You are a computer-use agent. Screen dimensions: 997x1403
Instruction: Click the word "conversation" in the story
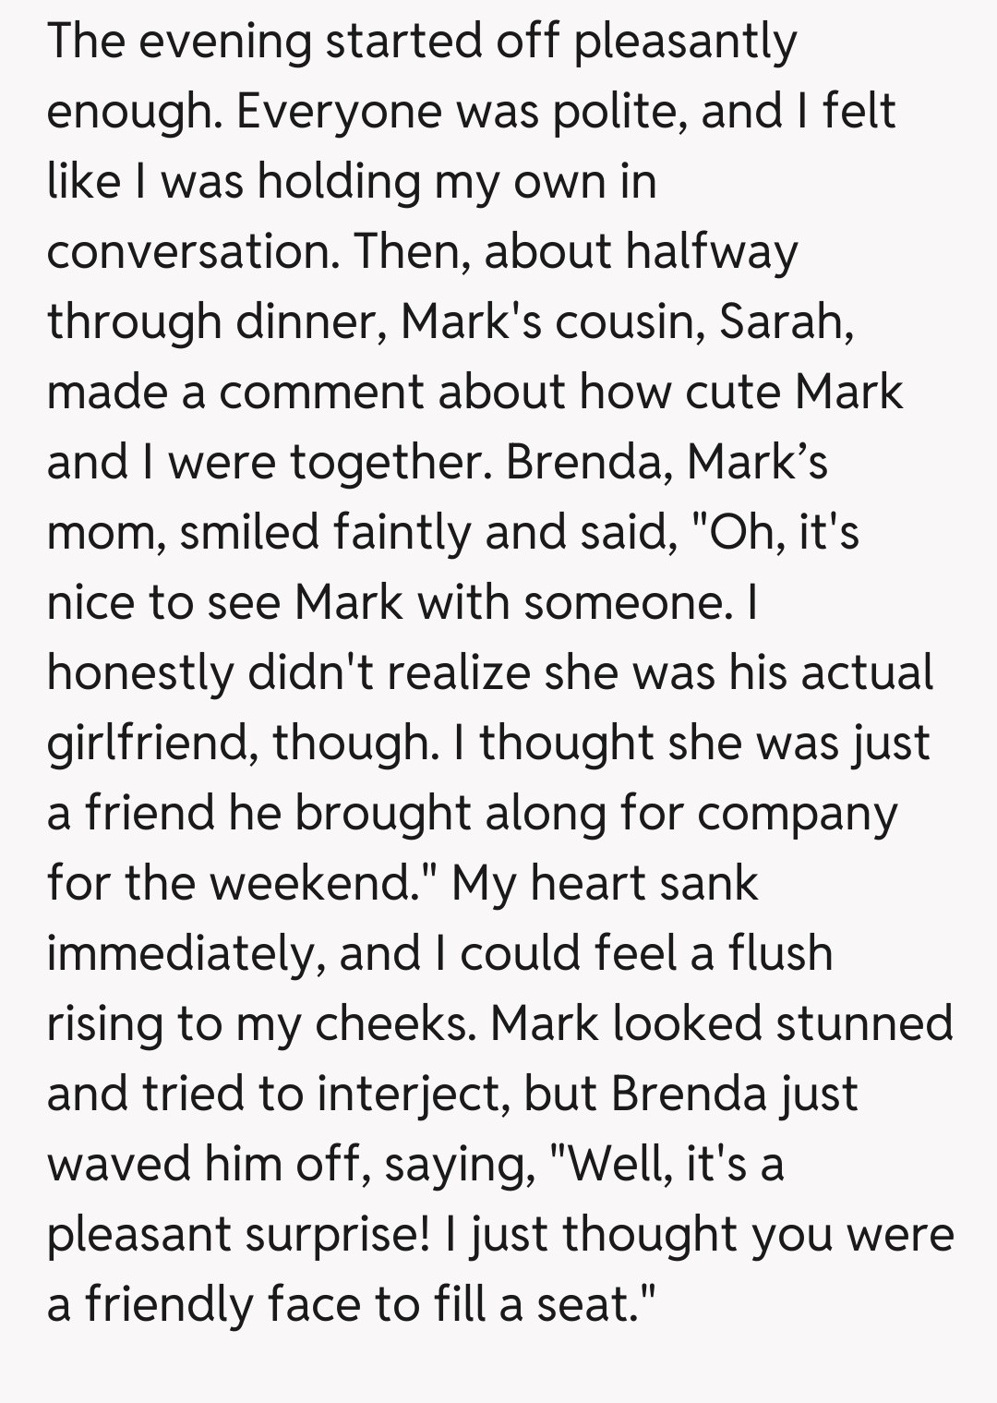(192, 251)
